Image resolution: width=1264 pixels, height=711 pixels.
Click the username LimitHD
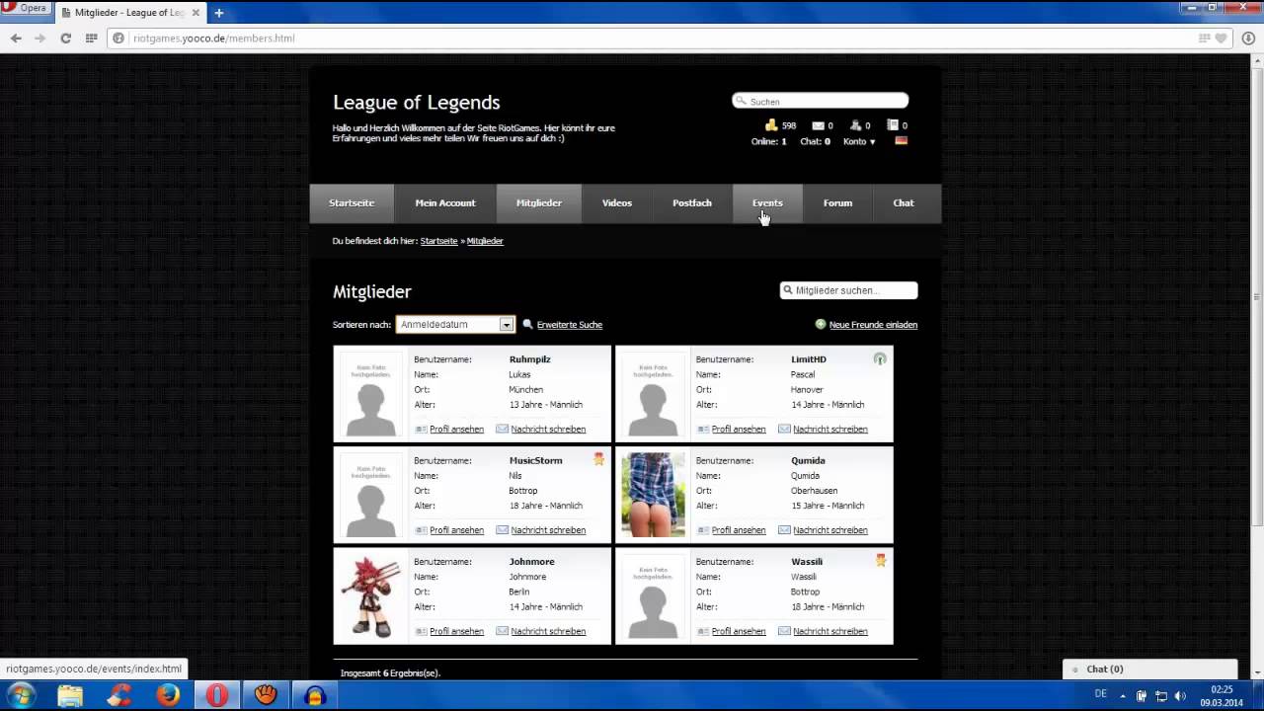point(809,359)
